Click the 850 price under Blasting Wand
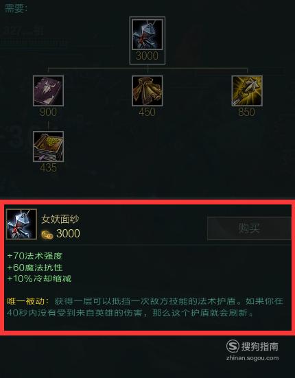This screenshot has height=378, width=295. 246,112
